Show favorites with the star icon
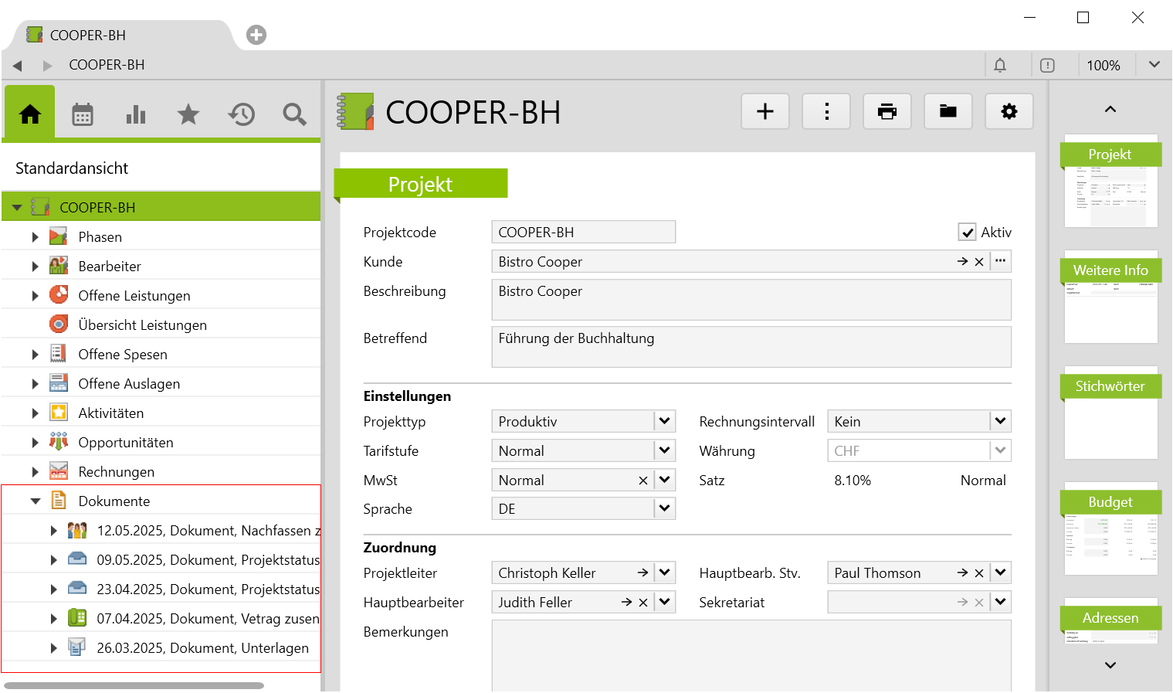 tap(188, 114)
